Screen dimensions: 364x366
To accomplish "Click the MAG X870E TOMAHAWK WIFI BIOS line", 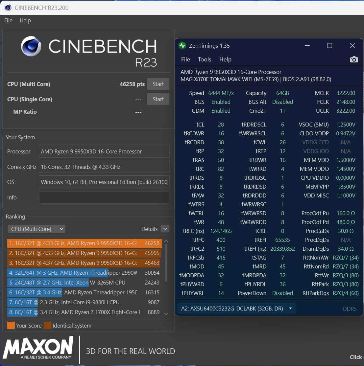I will tap(255, 80).
